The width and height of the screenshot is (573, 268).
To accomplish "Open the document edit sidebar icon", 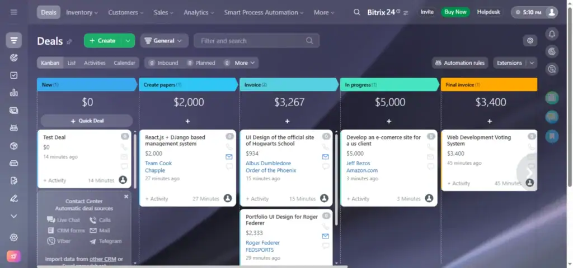I will 14,181.
